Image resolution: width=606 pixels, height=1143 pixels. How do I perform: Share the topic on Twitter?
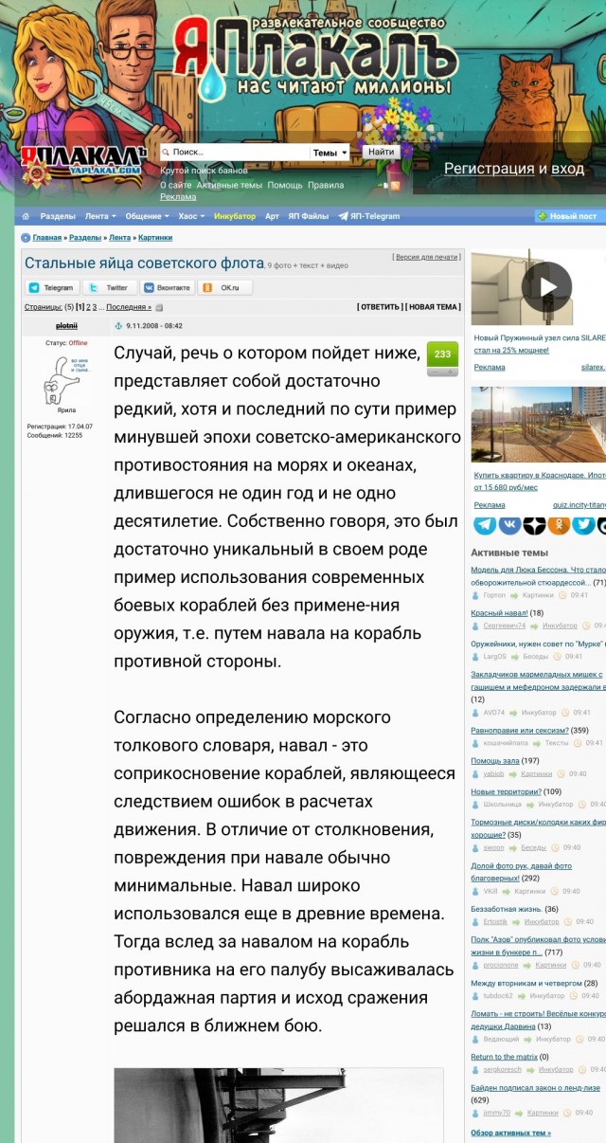pos(110,287)
